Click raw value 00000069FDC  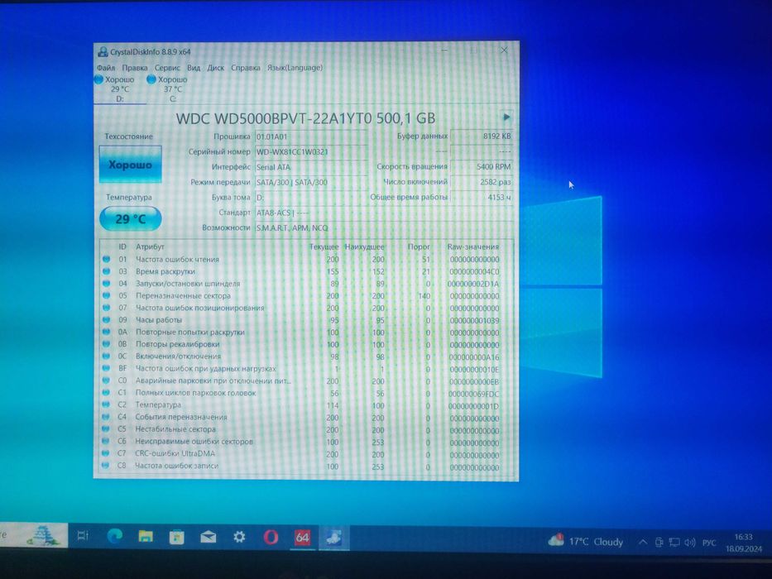click(473, 394)
